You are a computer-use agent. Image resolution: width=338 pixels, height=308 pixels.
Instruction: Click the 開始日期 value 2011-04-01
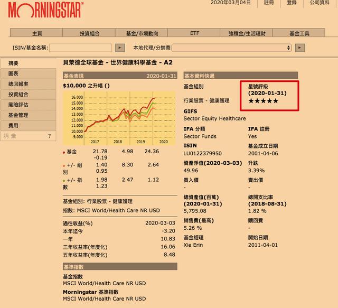pos(263,245)
